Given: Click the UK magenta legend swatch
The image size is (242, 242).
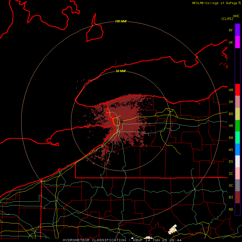Looking at the screenshot, I should pyautogui.click(x=237, y=42).
